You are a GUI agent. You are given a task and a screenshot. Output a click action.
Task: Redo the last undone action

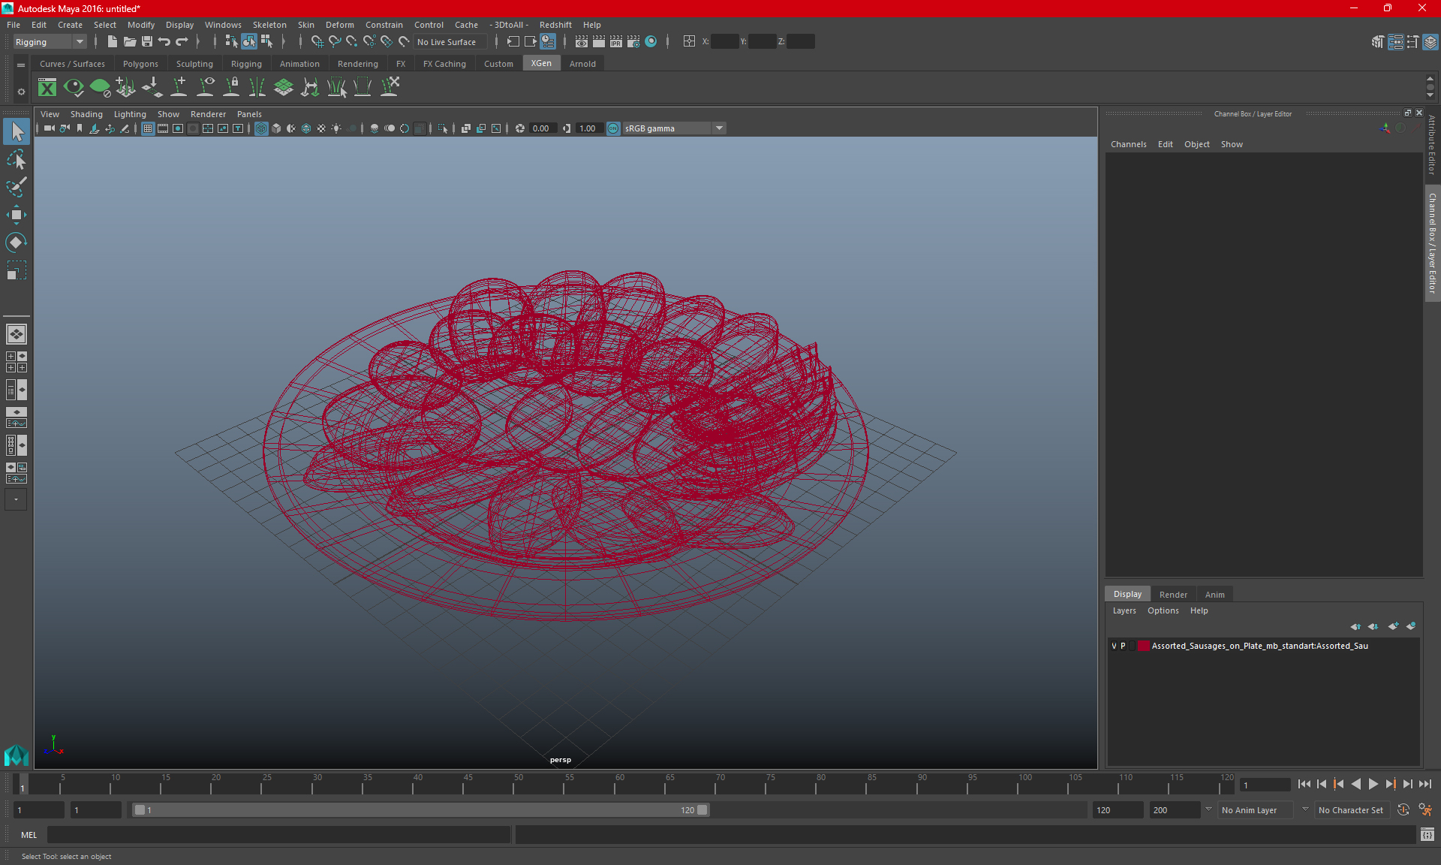click(182, 42)
